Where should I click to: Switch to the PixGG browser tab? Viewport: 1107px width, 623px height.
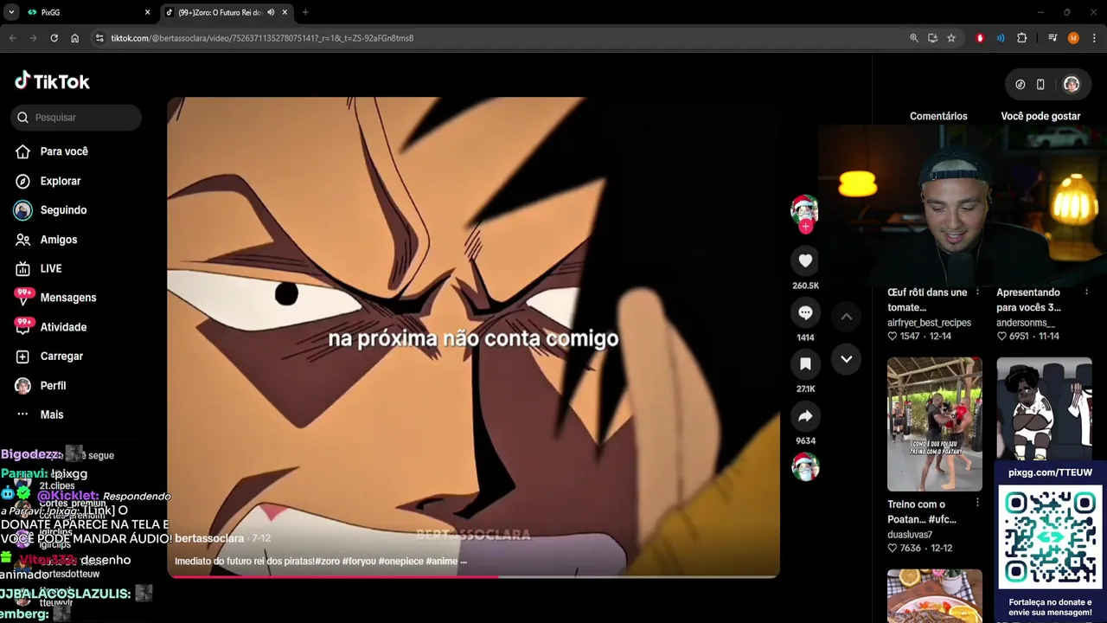point(86,12)
